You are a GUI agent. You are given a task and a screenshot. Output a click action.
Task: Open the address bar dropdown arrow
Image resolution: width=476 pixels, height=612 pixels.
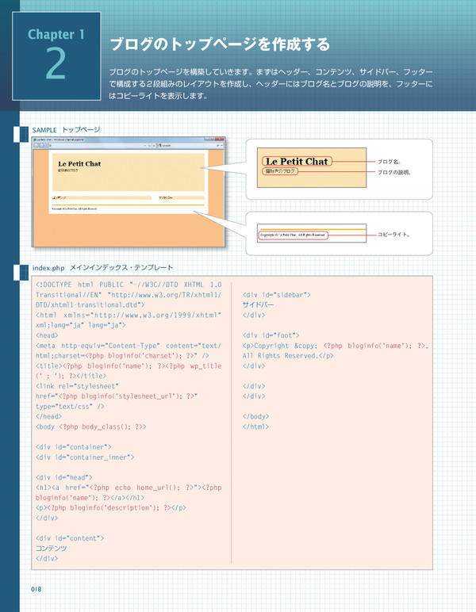[144, 146]
